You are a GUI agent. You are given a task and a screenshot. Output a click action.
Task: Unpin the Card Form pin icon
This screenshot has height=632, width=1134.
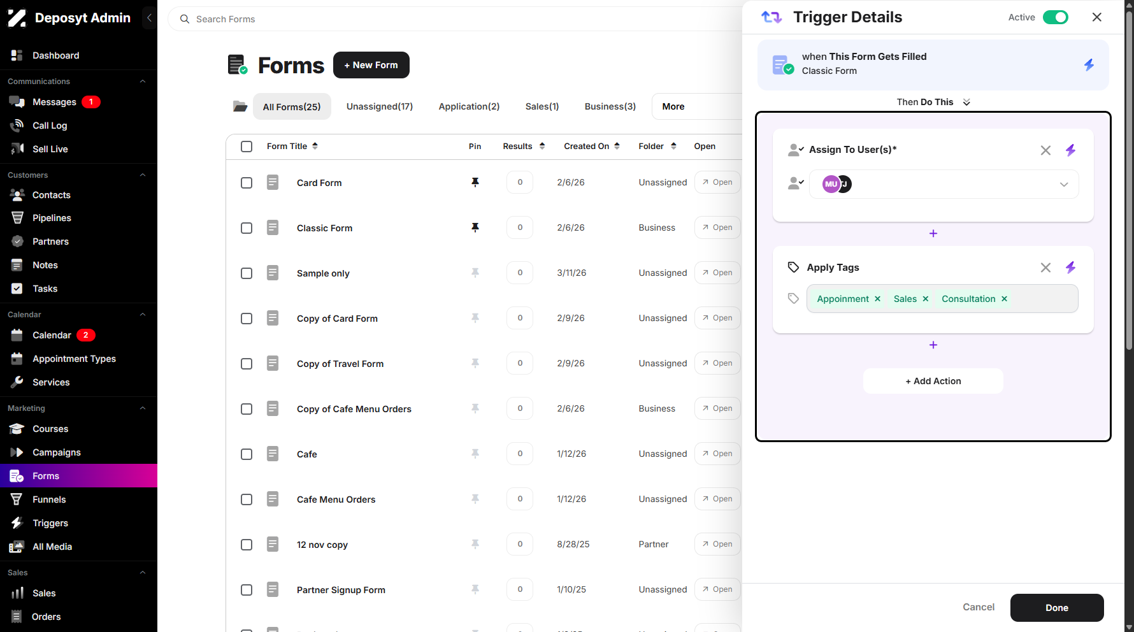coord(475,182)
